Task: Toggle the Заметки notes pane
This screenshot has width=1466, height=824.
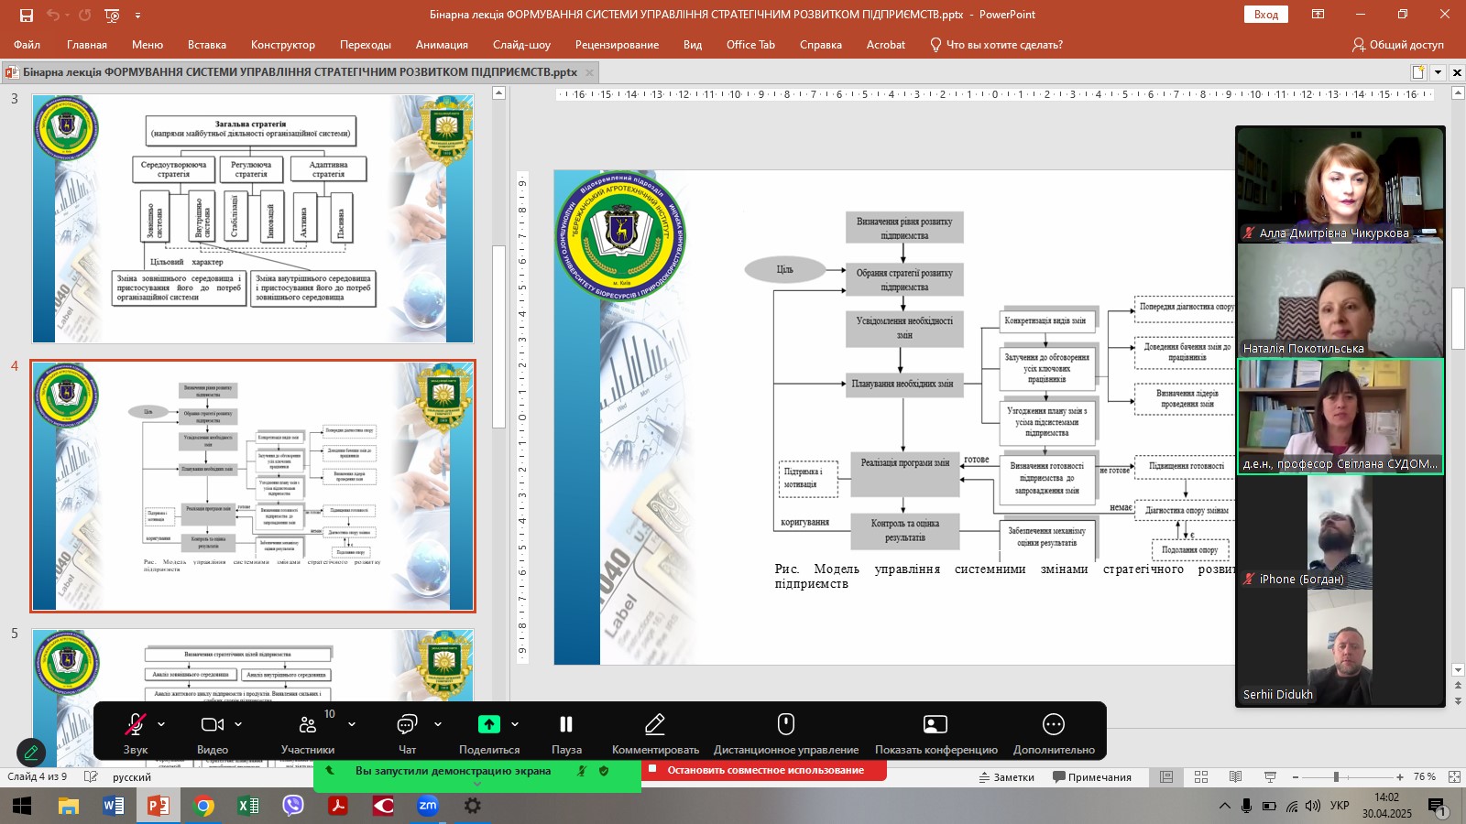Action: pos(1006,777)
